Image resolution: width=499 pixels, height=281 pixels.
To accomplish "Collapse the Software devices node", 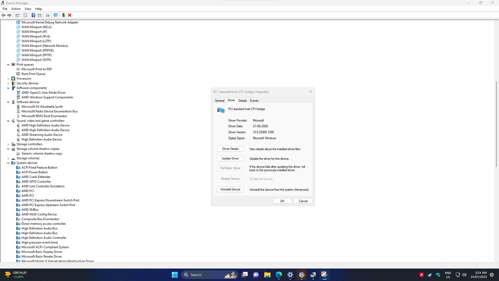I will pyautogui.click(x=8, y=102).
